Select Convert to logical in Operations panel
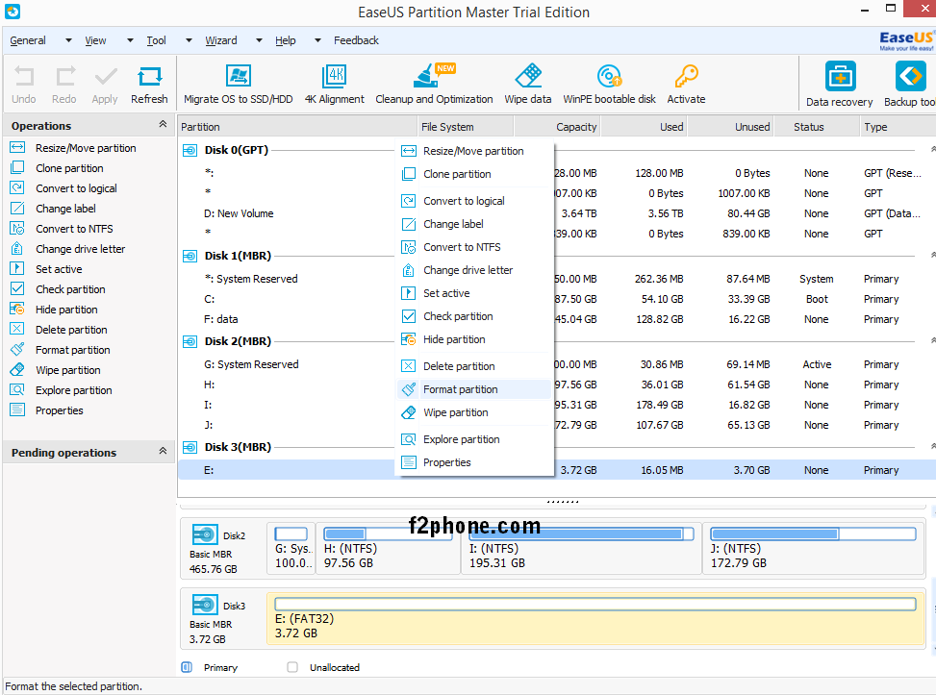This screenshot has height=695, width=936. (x=76, y=188)
